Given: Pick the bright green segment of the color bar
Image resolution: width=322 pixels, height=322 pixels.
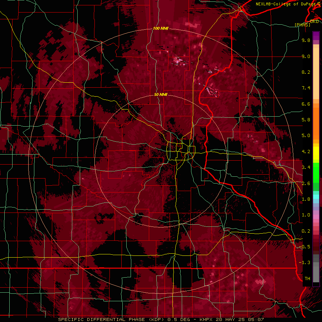Looking at the screenshot, I should click(316, 174).
